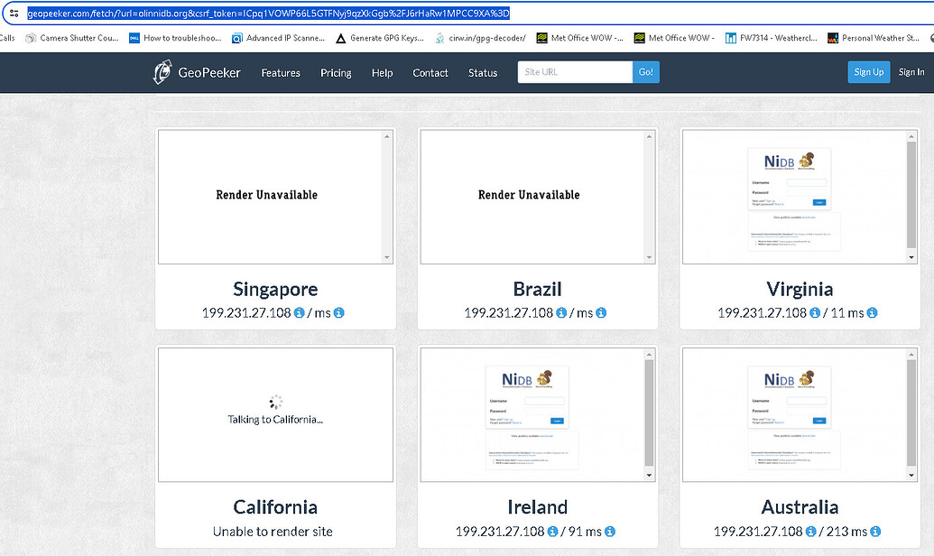934x556 pixels.
Task: Click the Go! button
Action: click(x=646, y=72)
